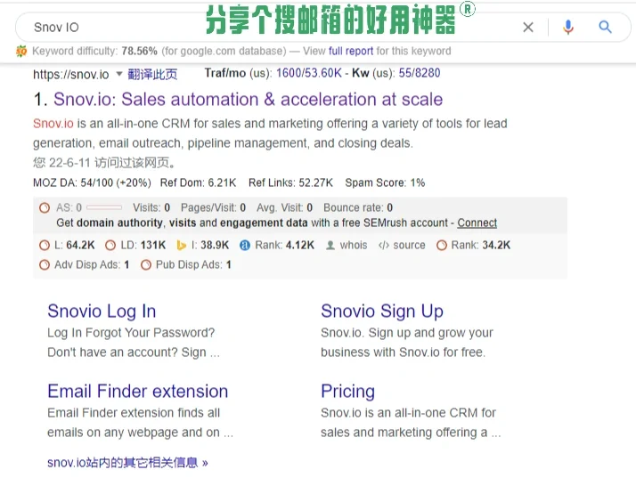Click Connect to link SEMrush account
Screen dimensions: 636x486
click(x=477, y=223)
